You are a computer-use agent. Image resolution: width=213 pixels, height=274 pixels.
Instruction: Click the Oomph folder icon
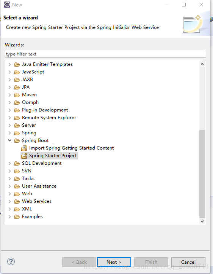(17, 103)
